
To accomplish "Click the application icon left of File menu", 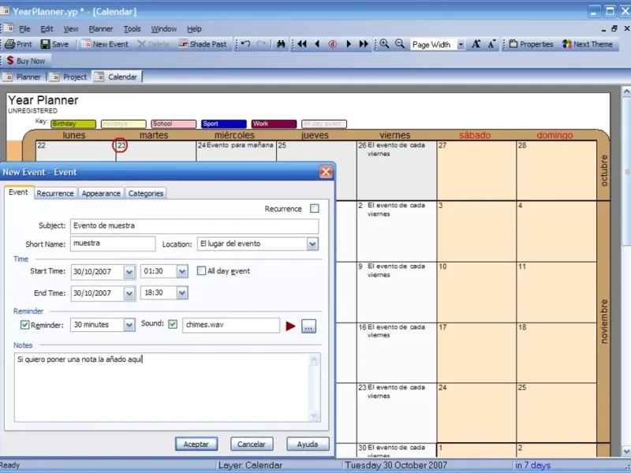I will [9, 28].
